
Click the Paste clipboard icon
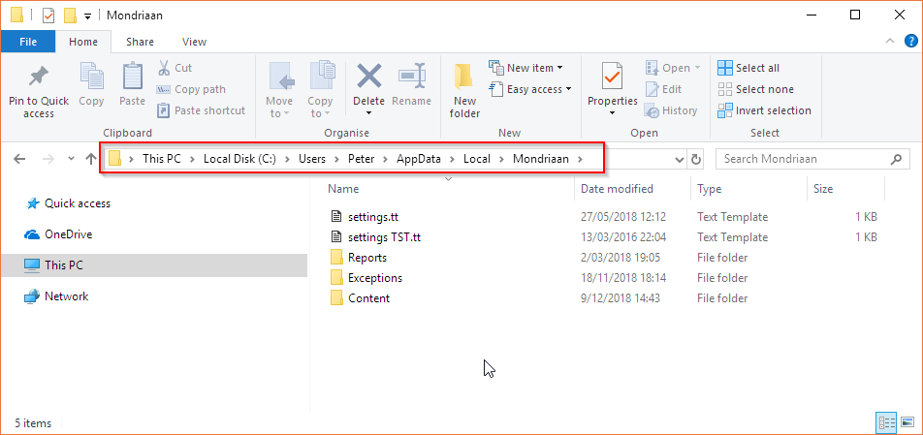(133, 77)
